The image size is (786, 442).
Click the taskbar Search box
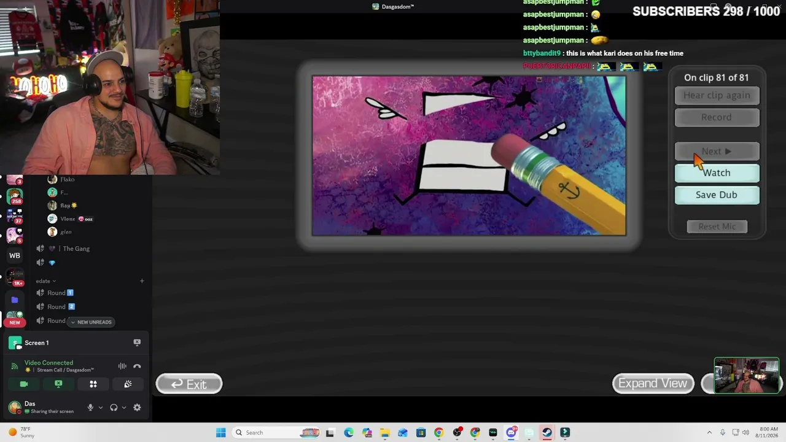(276, 433)
